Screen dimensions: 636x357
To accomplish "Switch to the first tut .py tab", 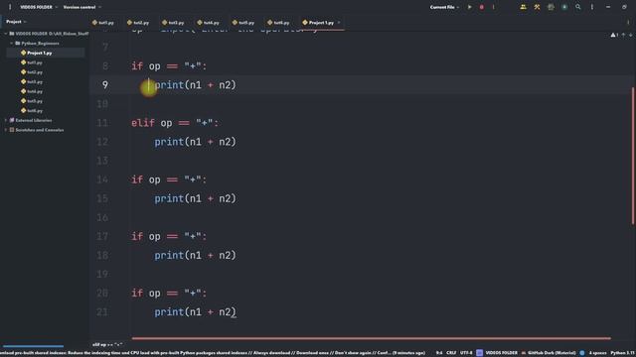I will point(103,23).
